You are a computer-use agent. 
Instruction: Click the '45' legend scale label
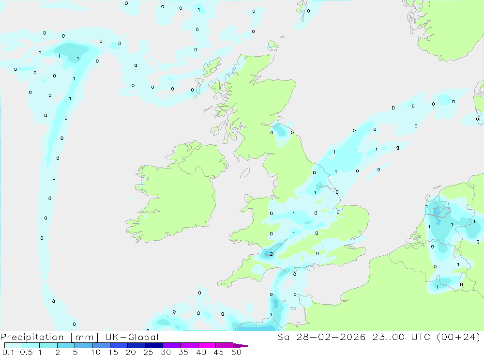click(219, 352)
